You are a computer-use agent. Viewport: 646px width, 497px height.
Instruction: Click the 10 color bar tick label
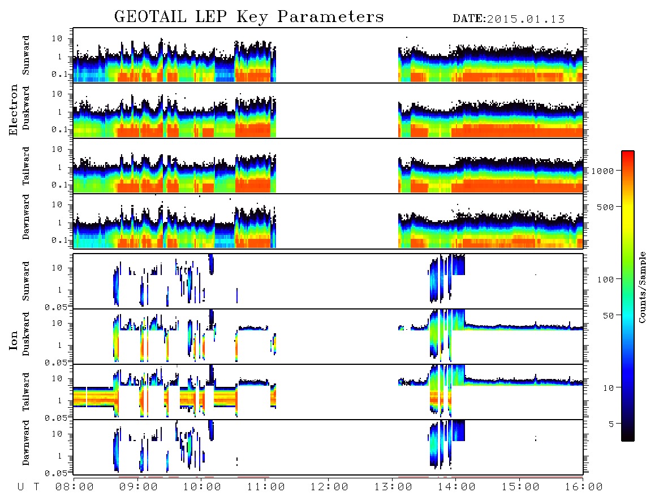[x=609, y=387]
